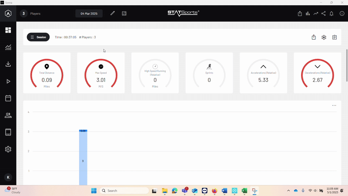
Task: Open notifications bell icon
Action: [x=331, y=14]
